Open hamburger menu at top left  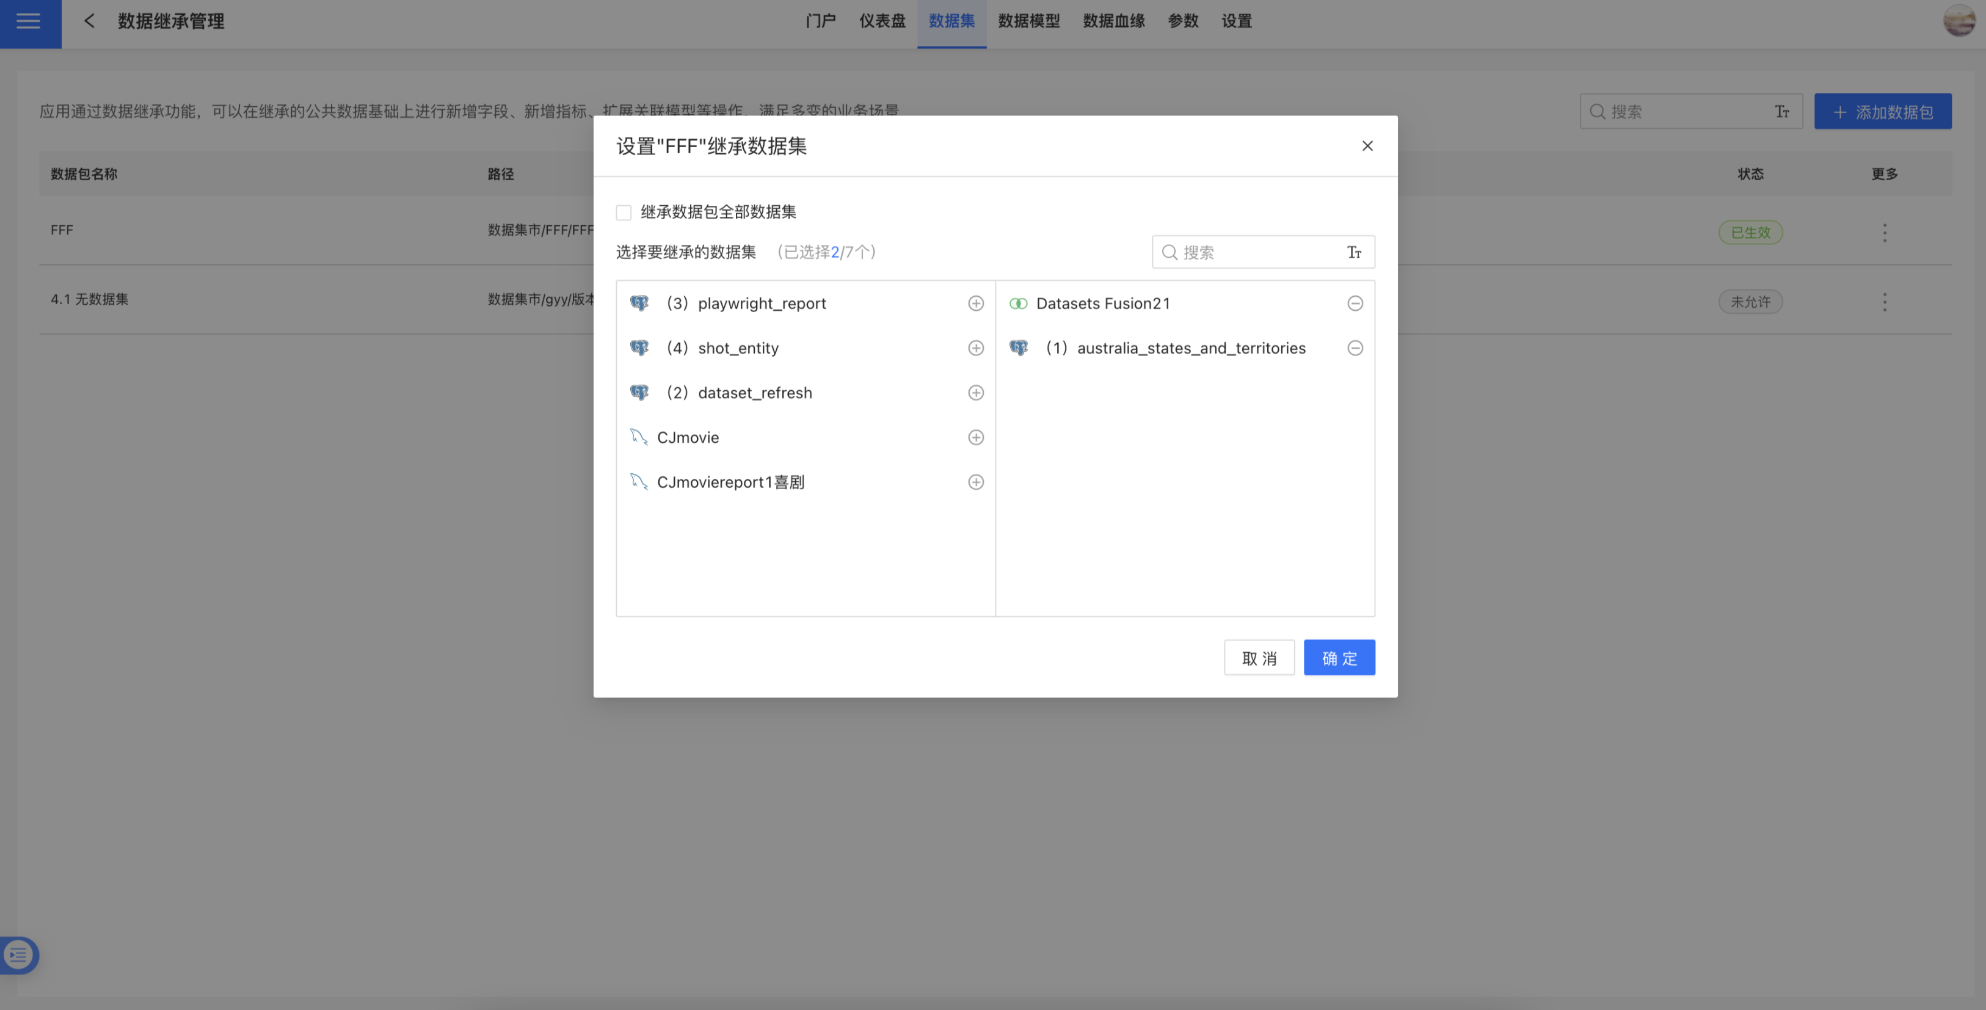pyautogui.click(x=29, y=21)
